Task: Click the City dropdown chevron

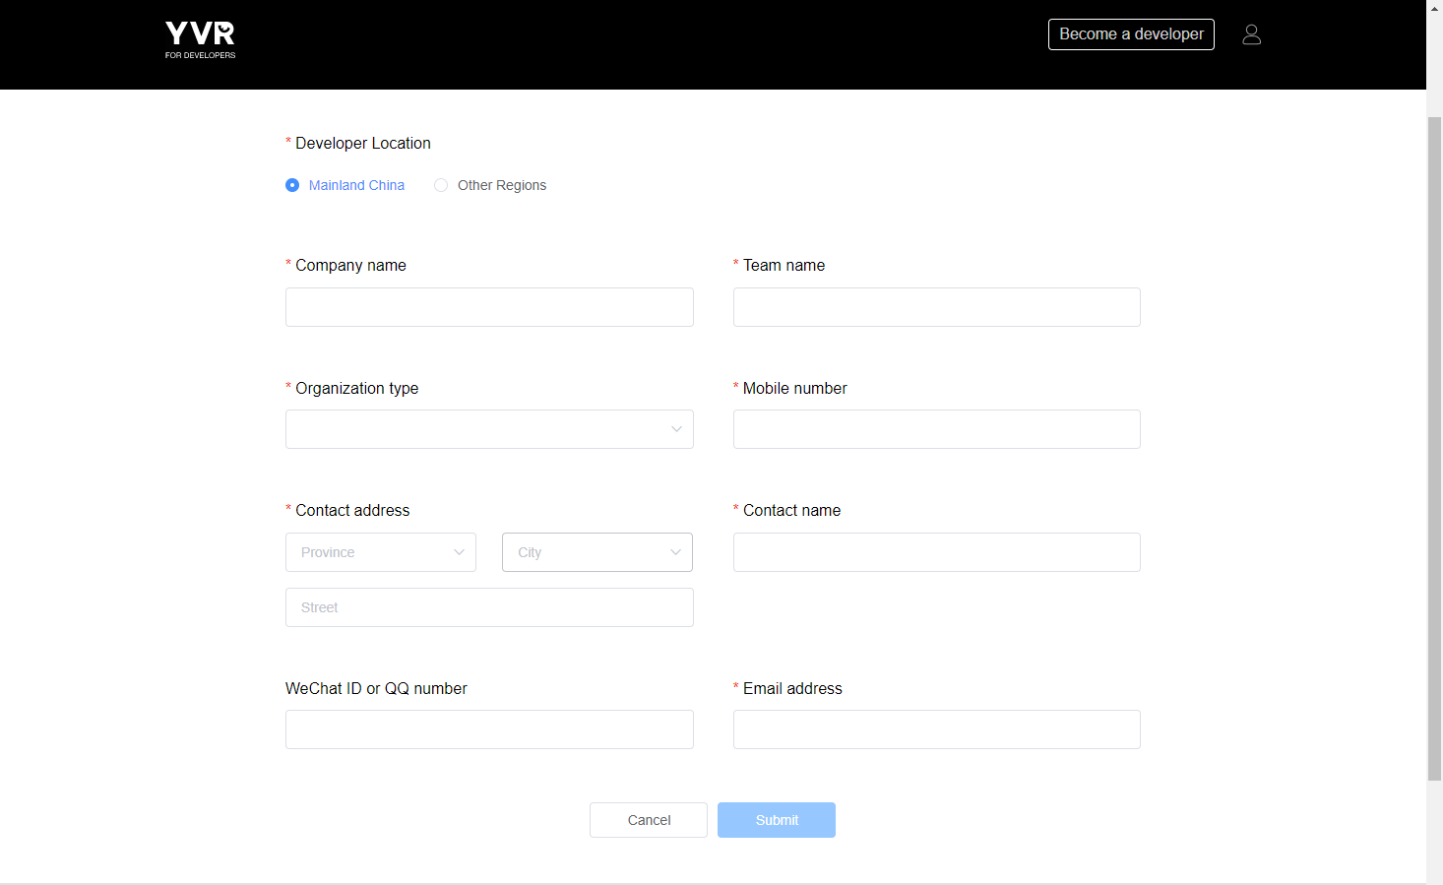Action: [x=675, y=552]
